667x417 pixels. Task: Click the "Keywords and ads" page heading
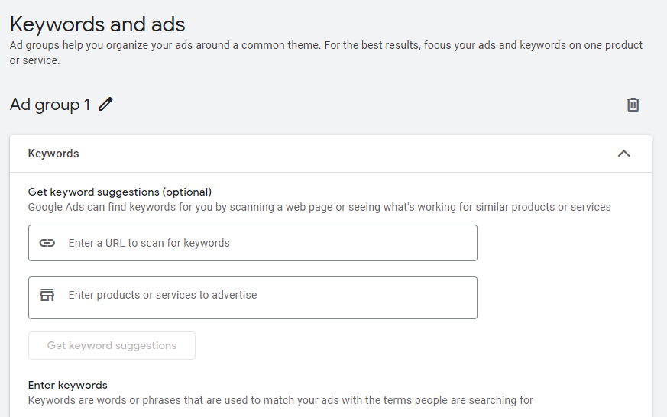click(x=97, y=24)
